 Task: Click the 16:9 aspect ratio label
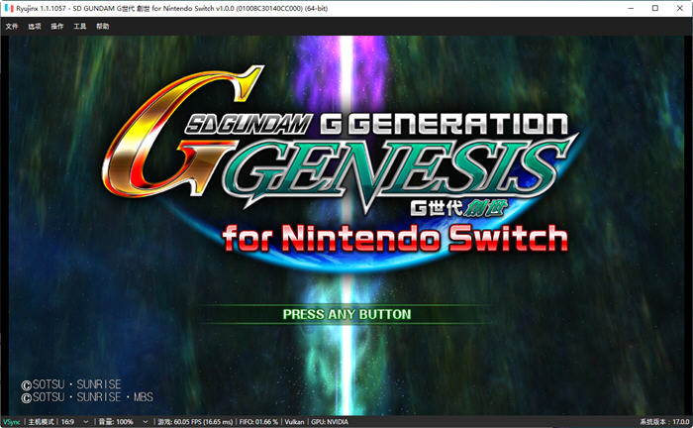(x=67, y=422)
